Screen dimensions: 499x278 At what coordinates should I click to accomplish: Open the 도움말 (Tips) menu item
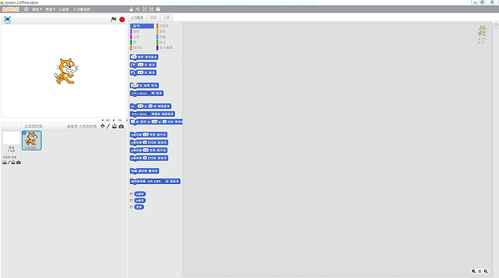(64, 9)
